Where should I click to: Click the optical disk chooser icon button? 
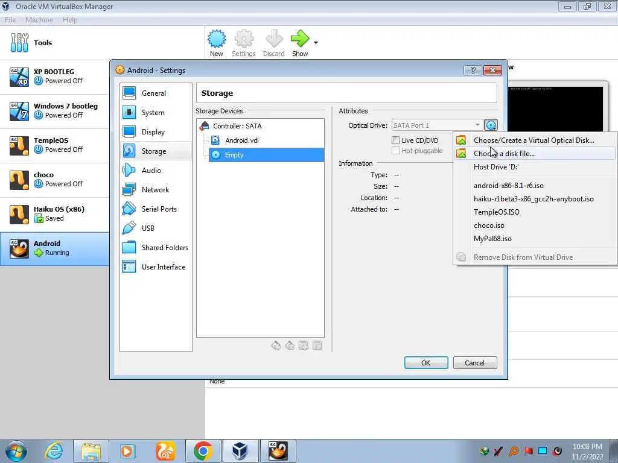click(x=491, y=125)
